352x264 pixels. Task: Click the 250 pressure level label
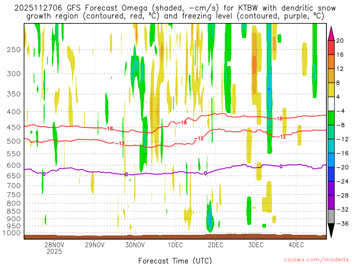point(14,49)
